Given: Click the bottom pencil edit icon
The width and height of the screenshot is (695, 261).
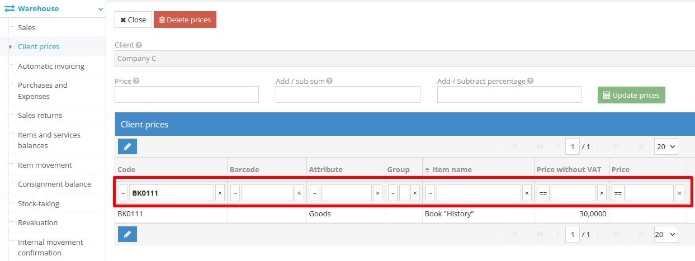Looking at the screenshot, I should 127,235.
